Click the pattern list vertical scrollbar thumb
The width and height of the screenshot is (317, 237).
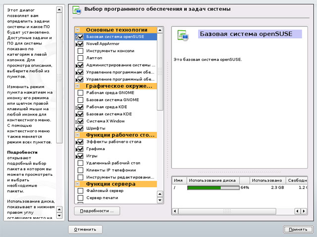[x=160, y=72]
